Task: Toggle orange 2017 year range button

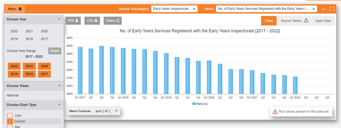Action: point(44,74)
